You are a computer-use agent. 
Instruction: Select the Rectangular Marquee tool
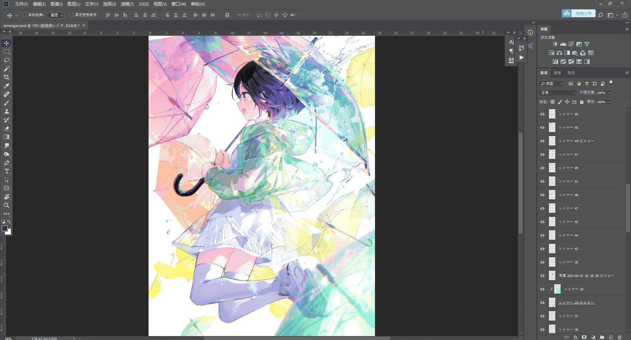pyautogui.click(x=7, y=52)
